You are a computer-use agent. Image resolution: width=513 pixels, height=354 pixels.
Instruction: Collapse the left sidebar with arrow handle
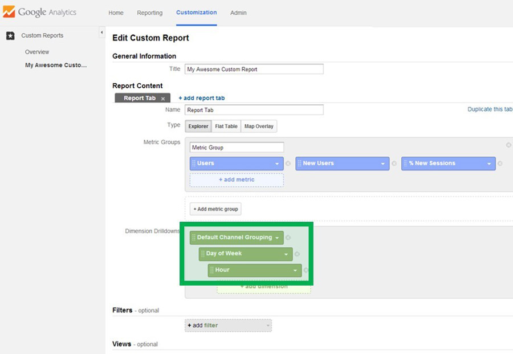tap(102, 33)
